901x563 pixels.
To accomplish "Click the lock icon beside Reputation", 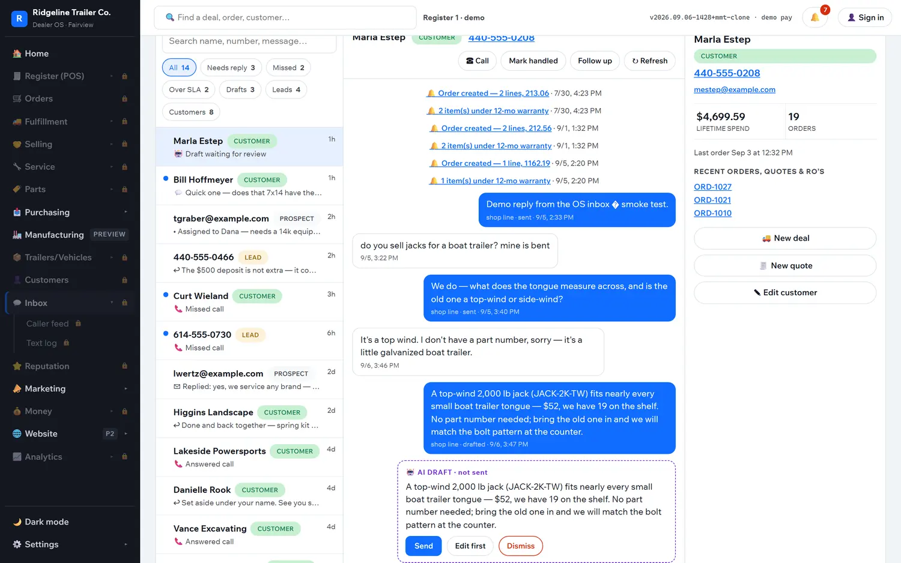I will coord(124,366).
